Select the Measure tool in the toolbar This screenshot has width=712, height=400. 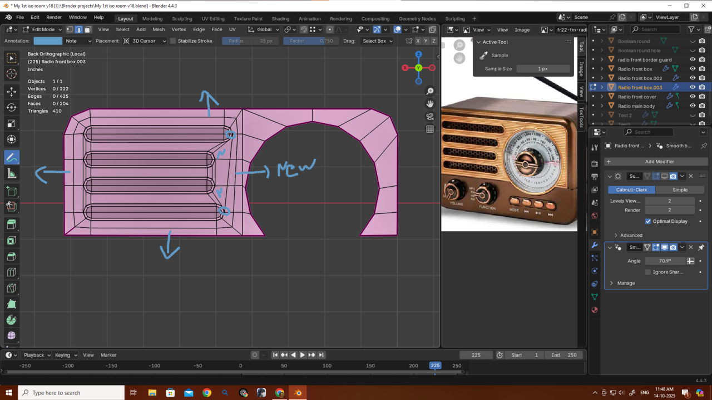click(x=11, y=174)
